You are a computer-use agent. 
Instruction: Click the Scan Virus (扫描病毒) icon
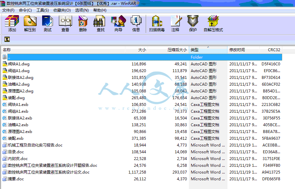click(x=157, y=21)
